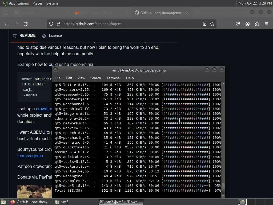Click the Firefox icon in taskbar entry

click(x=12, y=202)
